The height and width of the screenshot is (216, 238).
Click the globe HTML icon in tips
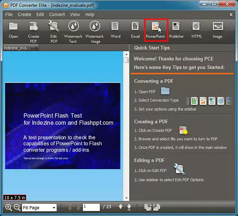point(221,101)
